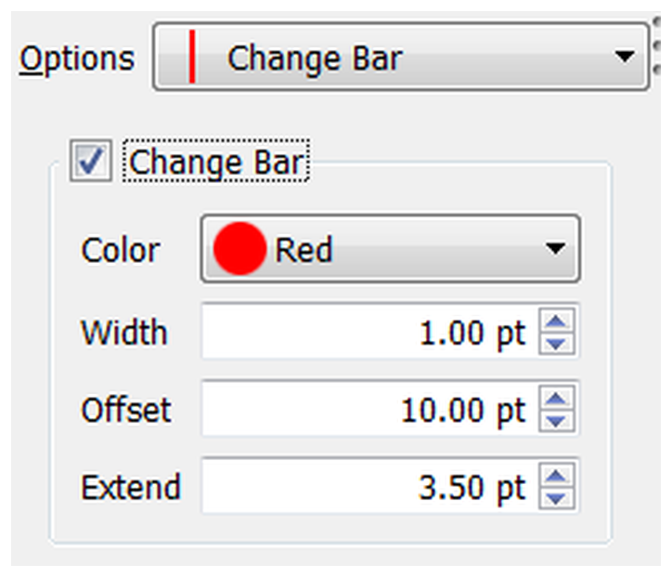Increase the Extend value using the up arrow
This screenshot has width=672, height=577.
click(556, 476)
